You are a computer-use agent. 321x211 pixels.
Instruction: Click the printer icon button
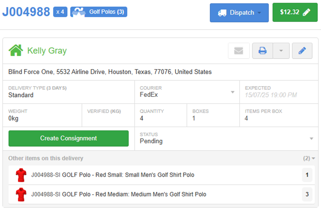coord(262,51)
